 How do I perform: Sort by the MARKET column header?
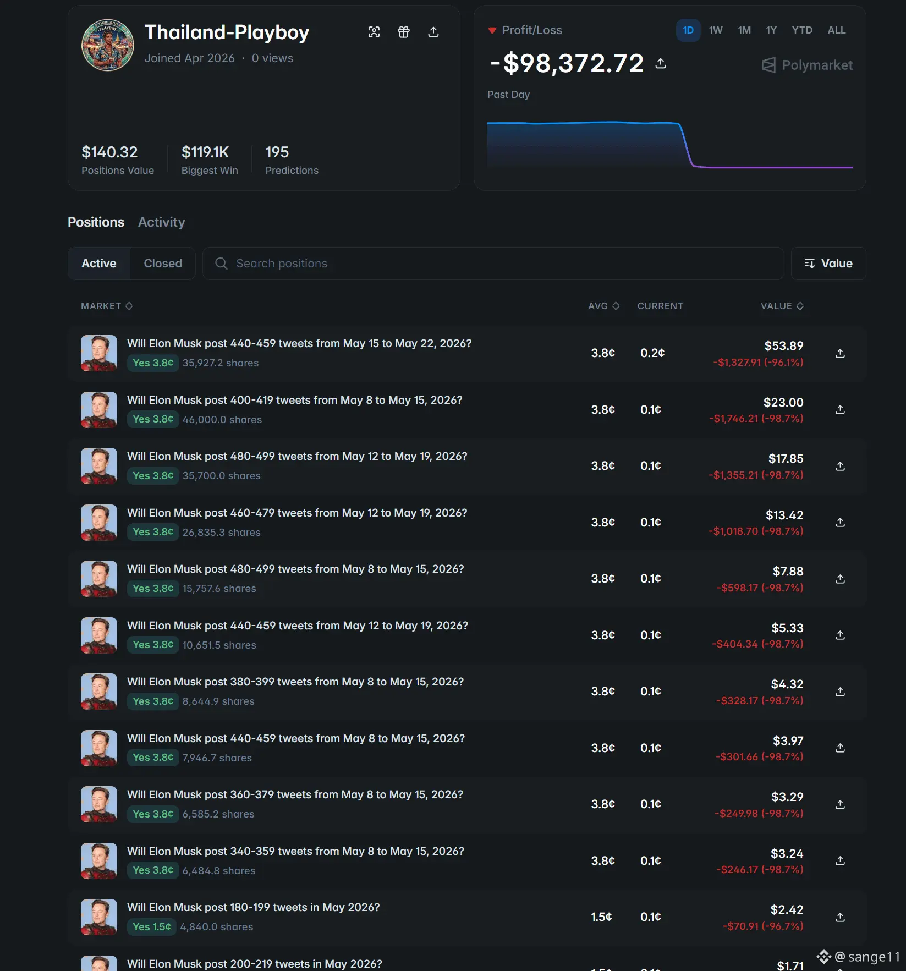107,306
